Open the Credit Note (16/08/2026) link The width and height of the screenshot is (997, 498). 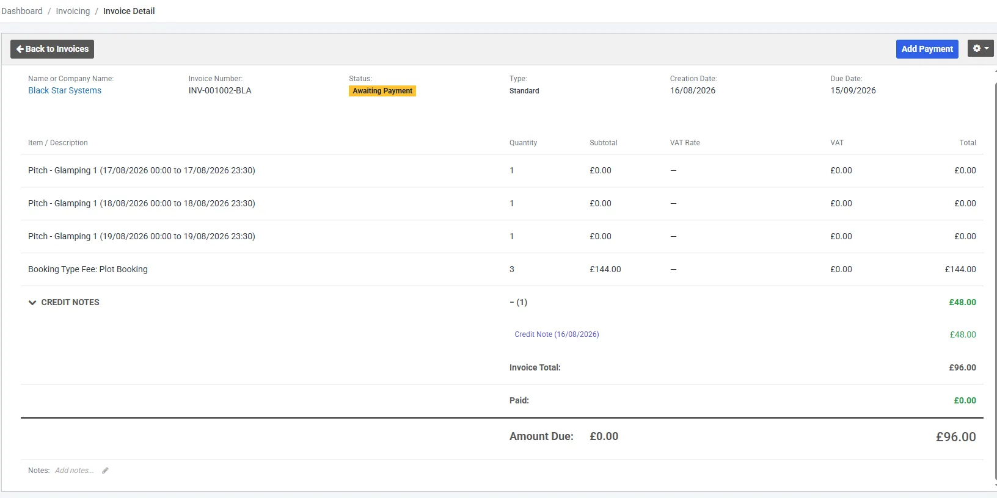[557, 334]
